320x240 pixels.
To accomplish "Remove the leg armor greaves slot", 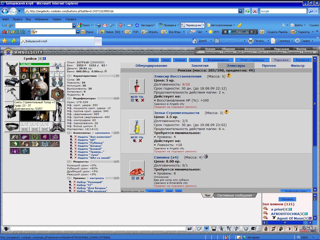I will [57, 112].
